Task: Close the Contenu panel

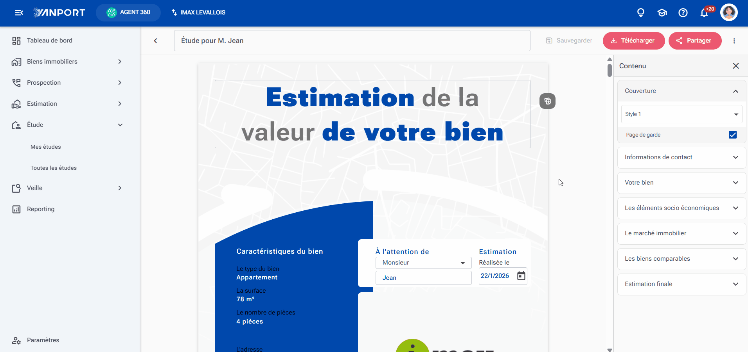Action: [x=736, y=66]
